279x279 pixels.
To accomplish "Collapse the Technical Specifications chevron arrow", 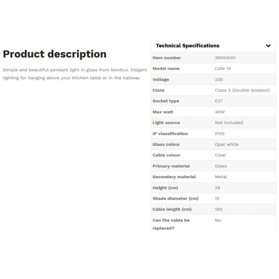I will coord(268,46).
